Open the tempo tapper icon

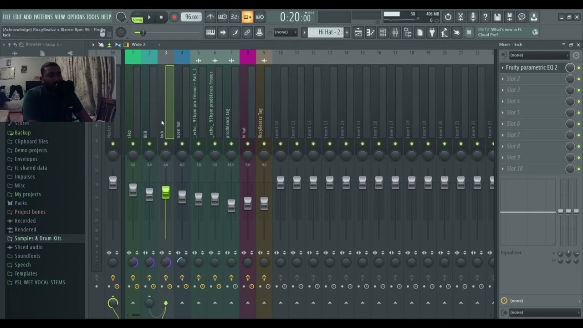tap(444, 32)
